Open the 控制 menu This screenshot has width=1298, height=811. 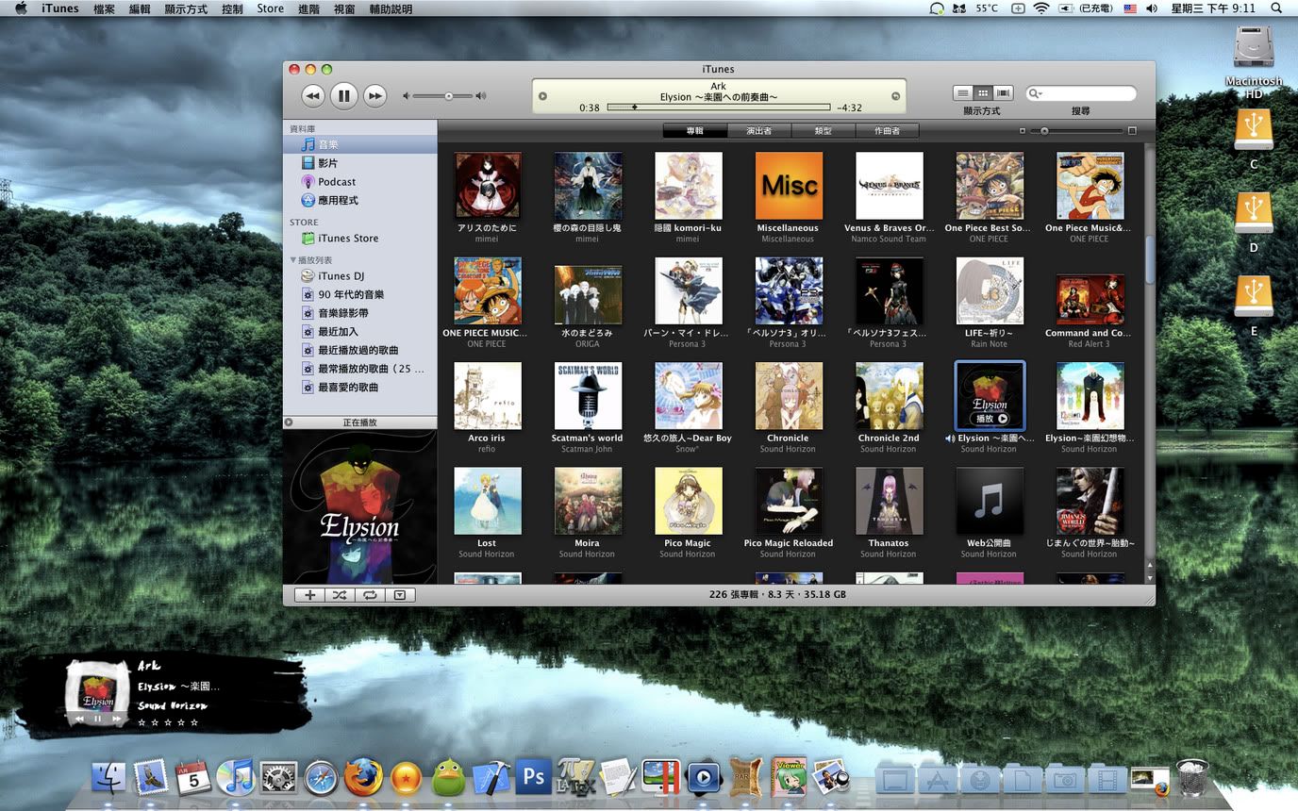point(232,8)
